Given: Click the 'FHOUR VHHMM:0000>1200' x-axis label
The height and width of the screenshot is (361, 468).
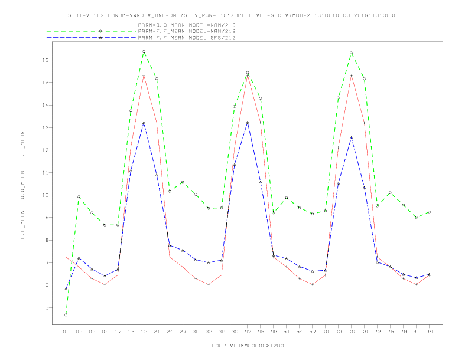Looking at the screenshot, I should pyautogui.click(x=246, y=346).
